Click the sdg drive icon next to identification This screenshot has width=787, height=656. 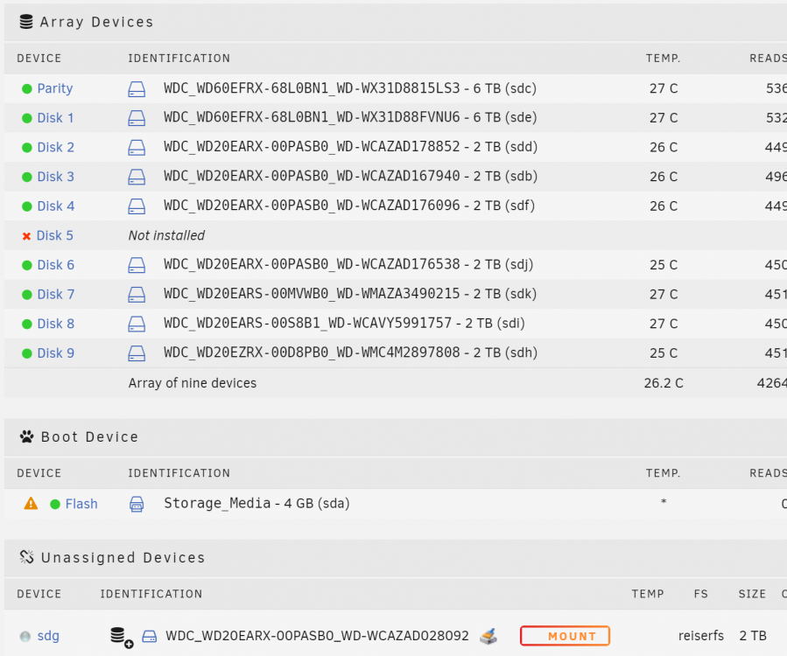coord(149,637)
